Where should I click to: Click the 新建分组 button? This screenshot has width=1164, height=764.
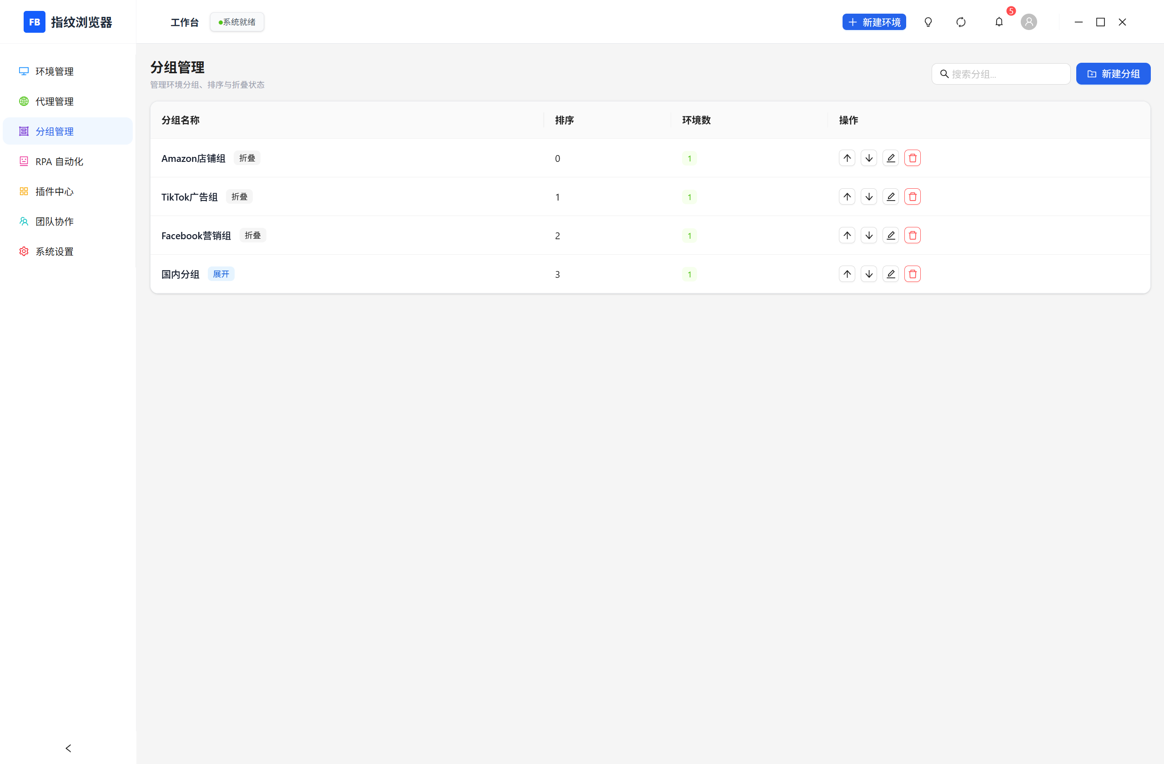(x=1113, y=74)
